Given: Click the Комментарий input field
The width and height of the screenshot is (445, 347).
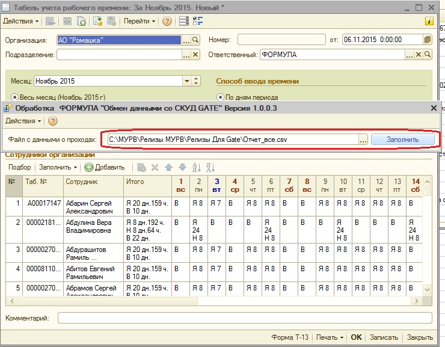Looking at the screenshot, I should pos(245,318).
